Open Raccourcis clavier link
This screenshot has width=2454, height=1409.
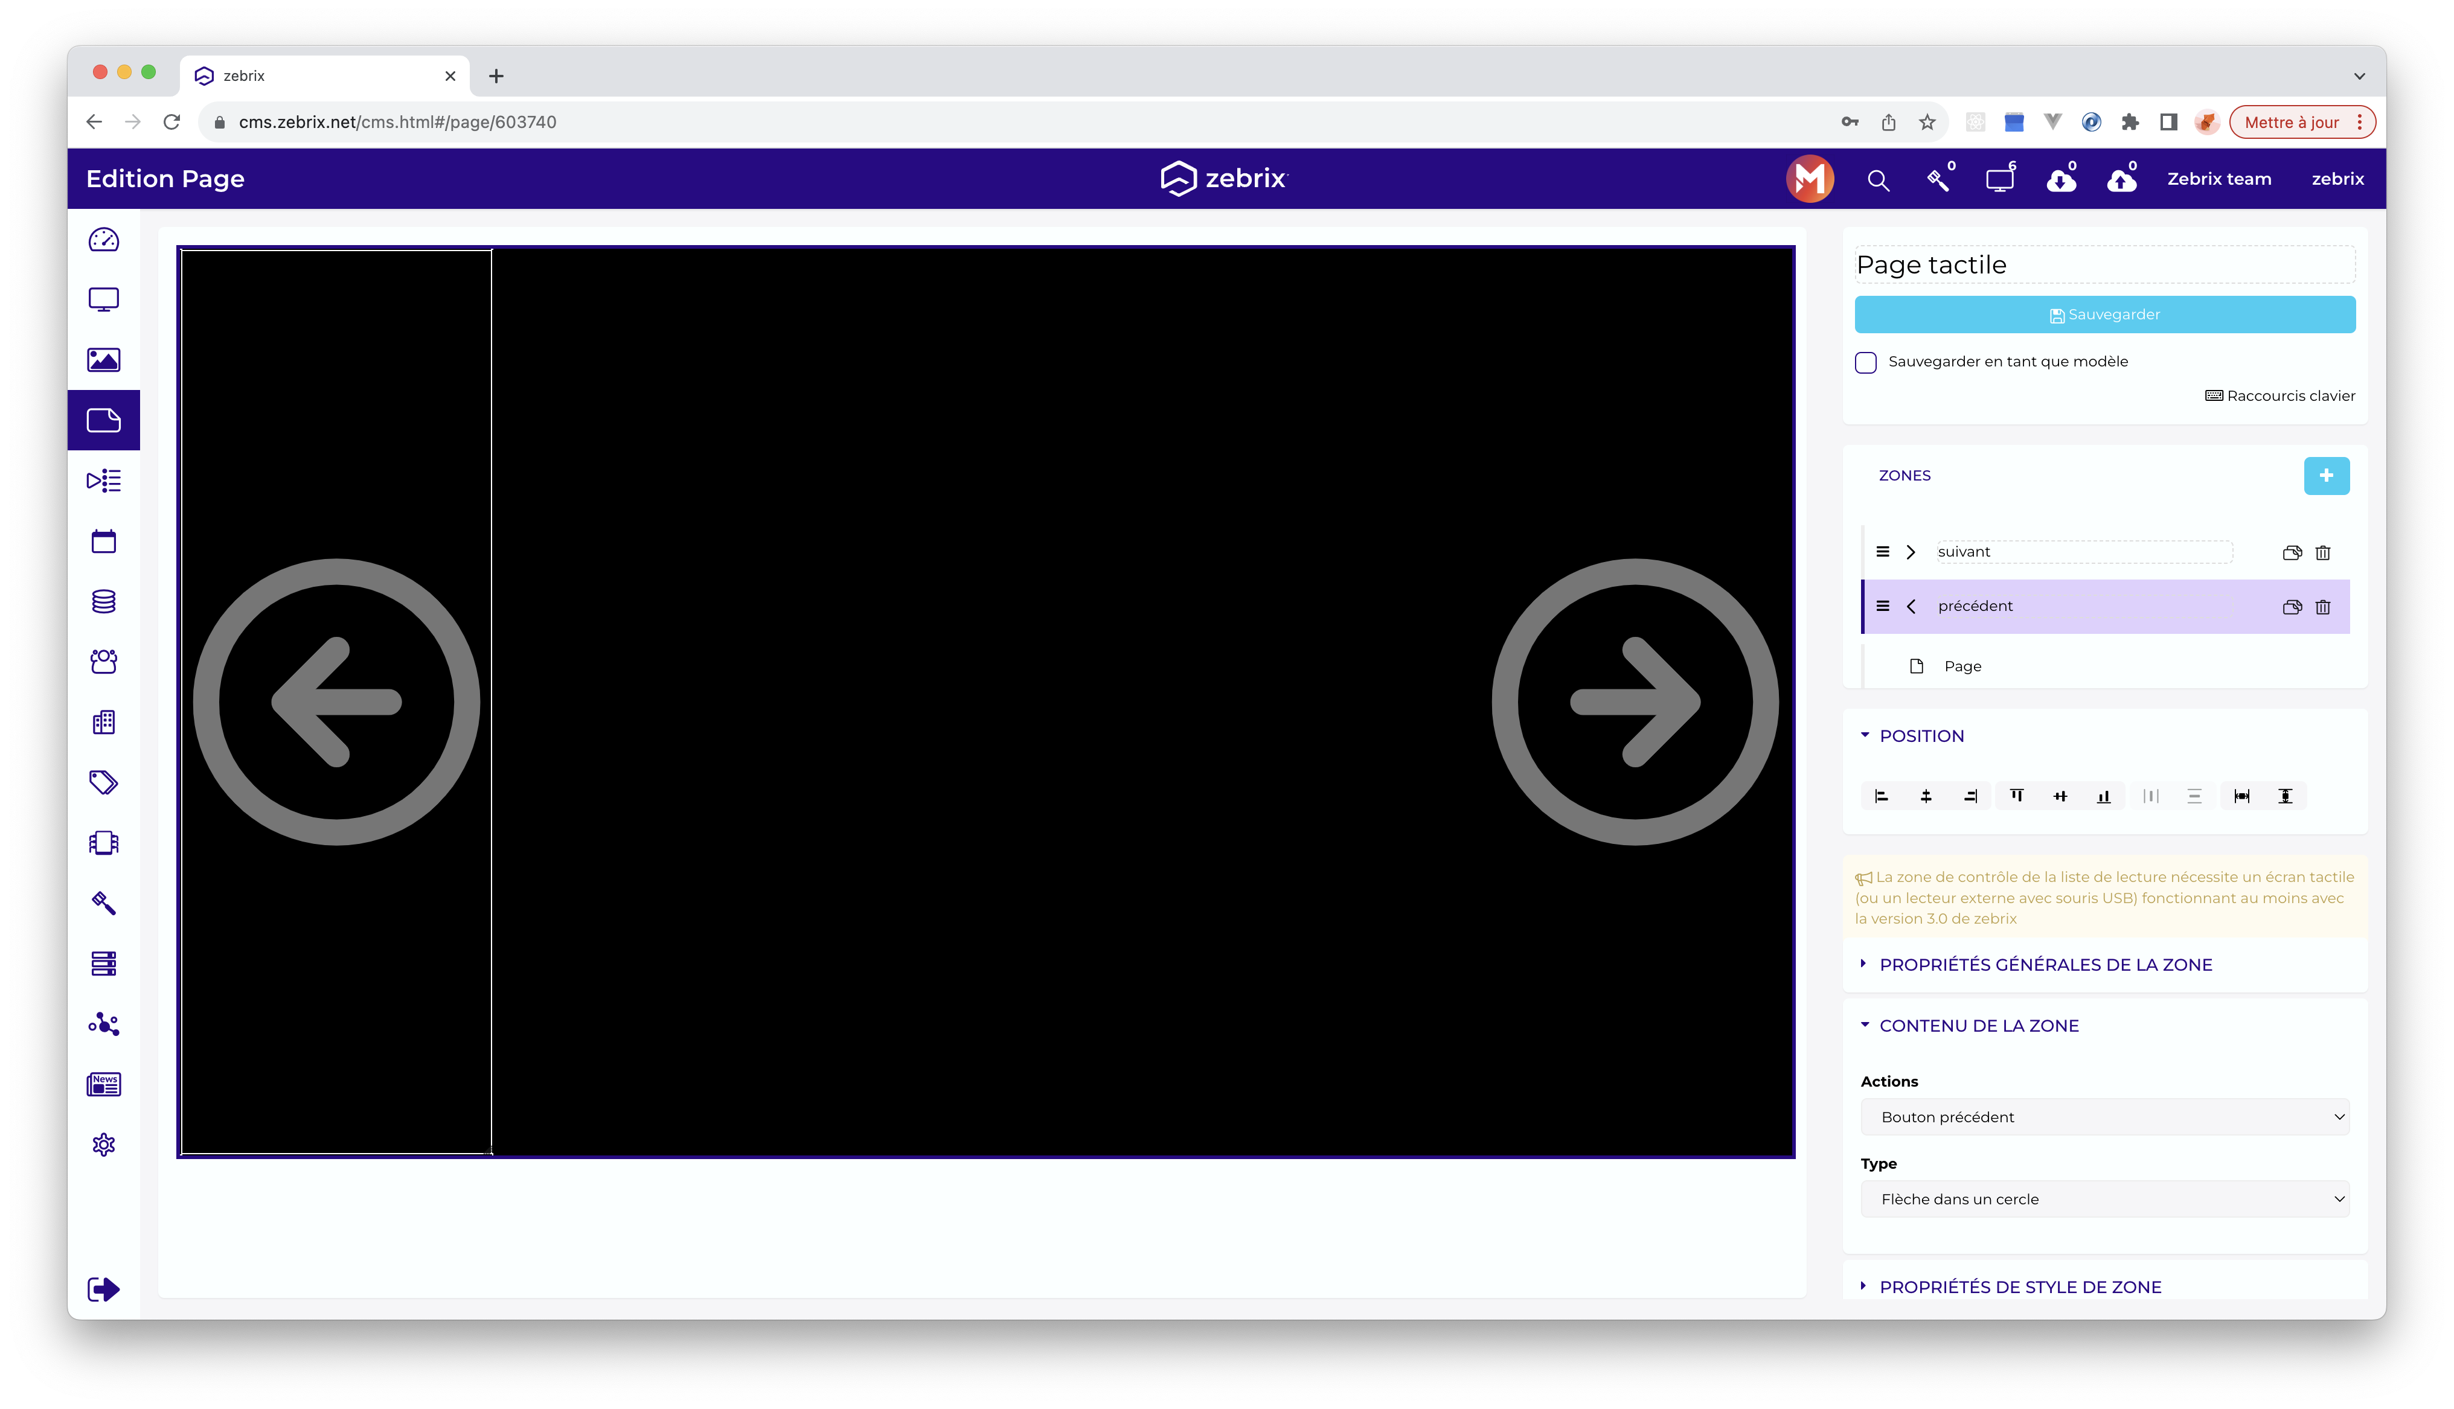pos(2280,396)
